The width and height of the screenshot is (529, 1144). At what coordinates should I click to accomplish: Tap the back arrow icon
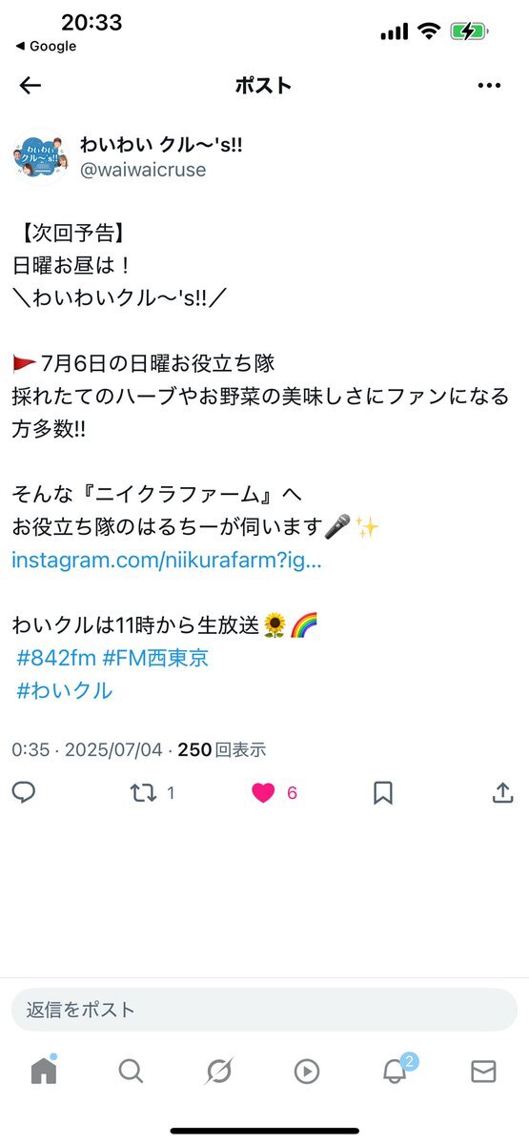tap(31, 86)
